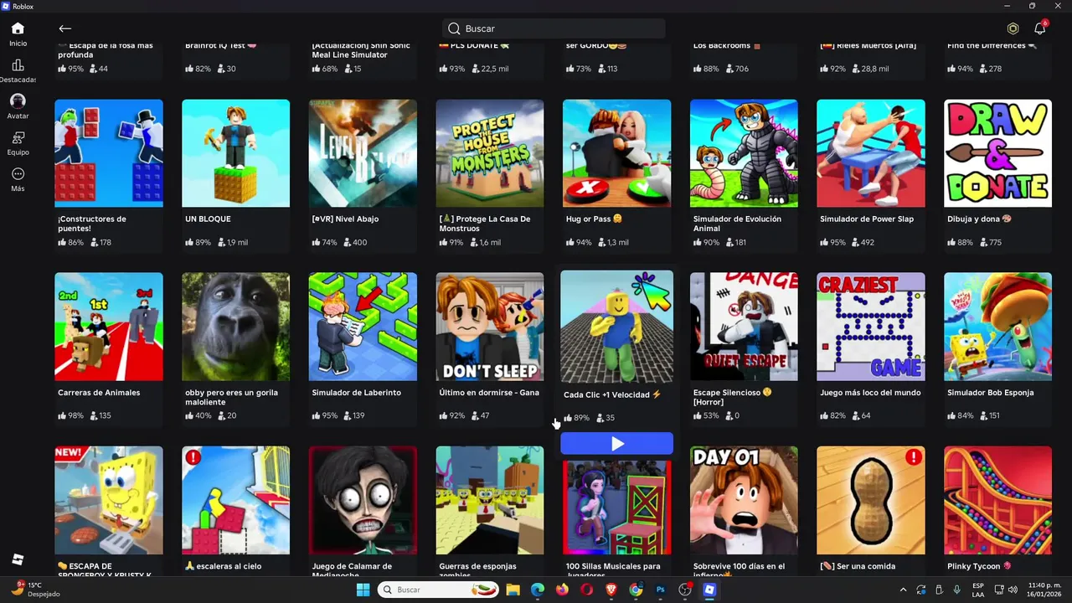This screenshot has height=603, width=1072.
Task: Open Robux hexagon icon
Action: 1013,28
